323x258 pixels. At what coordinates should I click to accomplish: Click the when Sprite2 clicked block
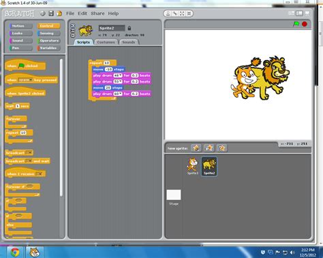click(x=25, y=93)
